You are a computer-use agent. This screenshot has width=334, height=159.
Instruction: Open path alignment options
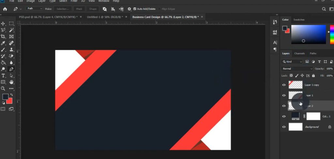[113, 9]
